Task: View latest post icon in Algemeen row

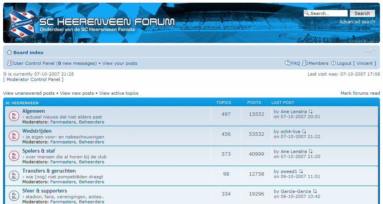Action: [310, 112]
